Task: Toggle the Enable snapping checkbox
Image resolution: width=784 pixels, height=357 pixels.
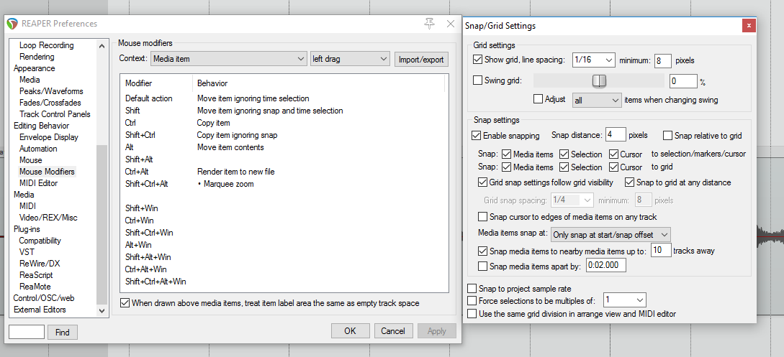Action: (477, 135)
